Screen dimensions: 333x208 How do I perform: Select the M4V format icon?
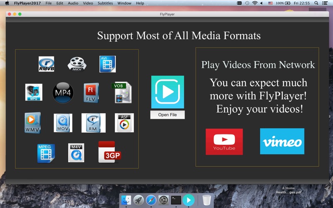76,153
